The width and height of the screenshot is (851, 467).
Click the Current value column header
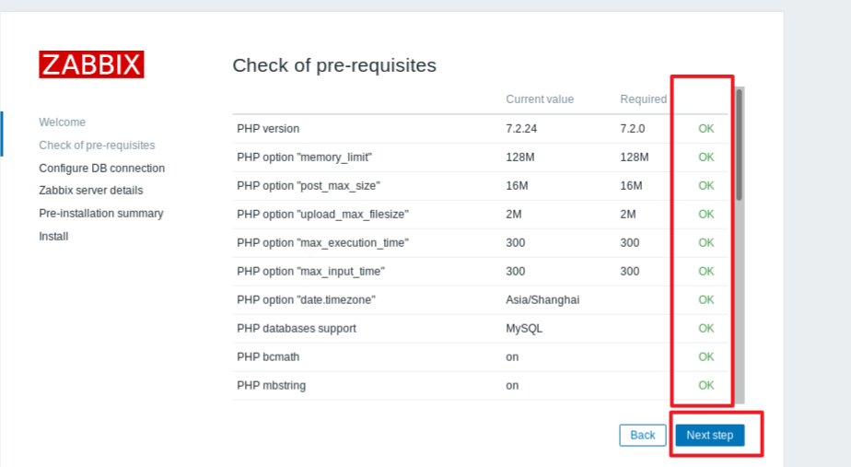click(540, 99)
